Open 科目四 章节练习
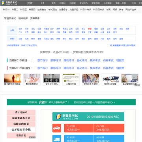The image size is (142, 142). (x=43, y=68)
